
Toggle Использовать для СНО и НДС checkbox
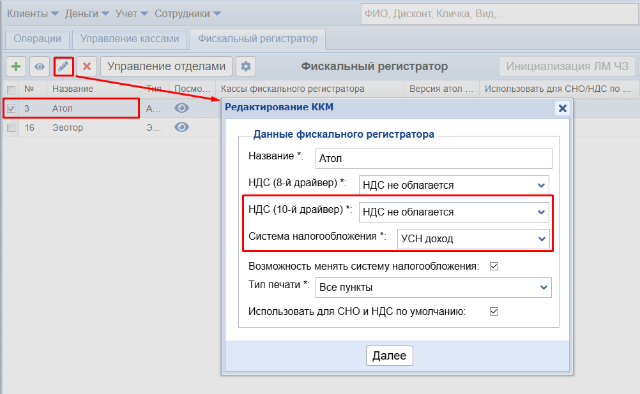tap(494, 312)
